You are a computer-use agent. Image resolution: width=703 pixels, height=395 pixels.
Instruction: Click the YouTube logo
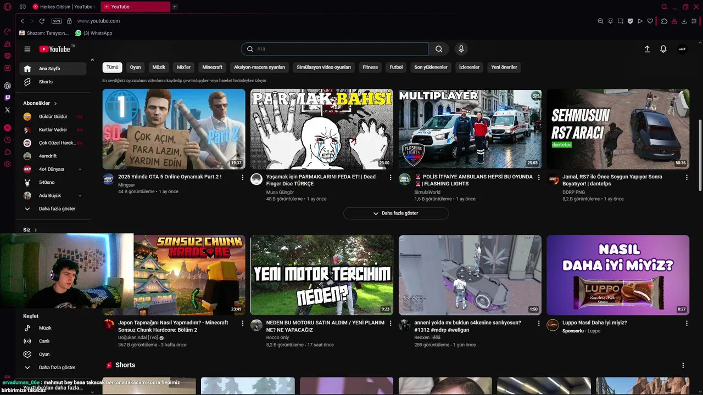(54, 49)
